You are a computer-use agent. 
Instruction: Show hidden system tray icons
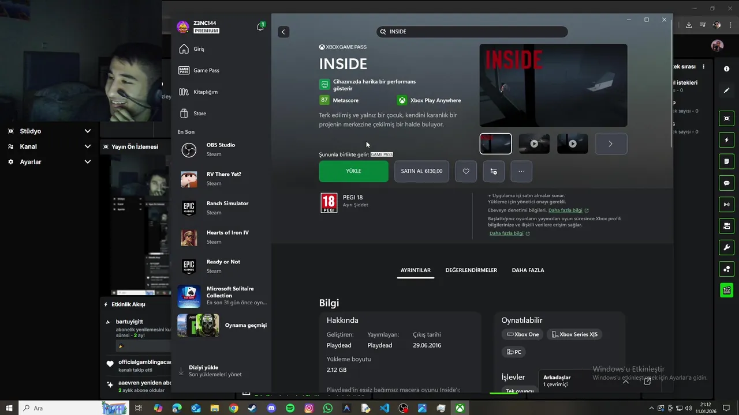point(652,408)
